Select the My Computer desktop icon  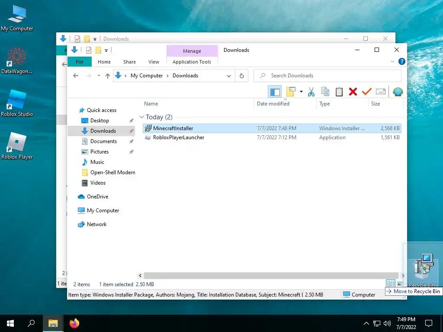[x=17, y=19]
